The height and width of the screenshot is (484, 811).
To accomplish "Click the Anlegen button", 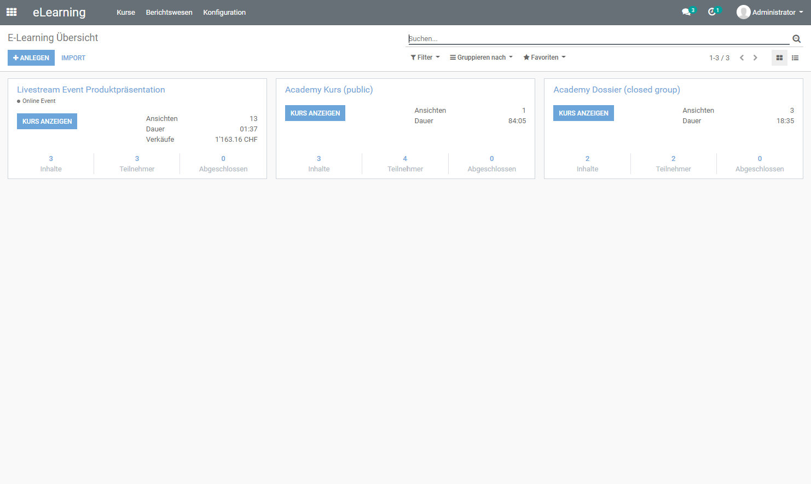I will (31, 57).
